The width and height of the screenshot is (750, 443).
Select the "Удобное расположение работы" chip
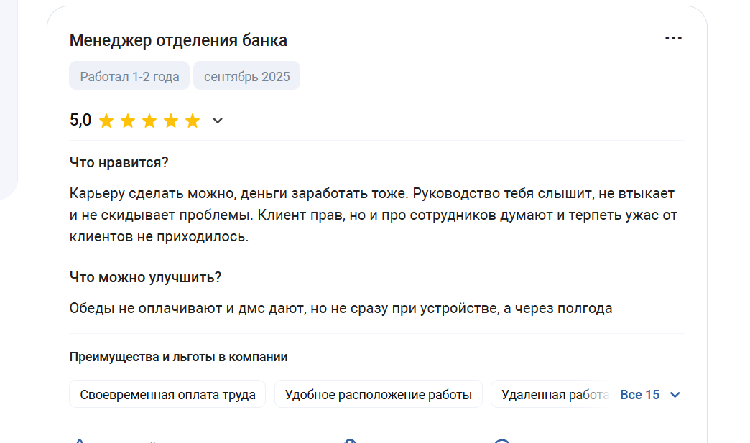point(378,395)
